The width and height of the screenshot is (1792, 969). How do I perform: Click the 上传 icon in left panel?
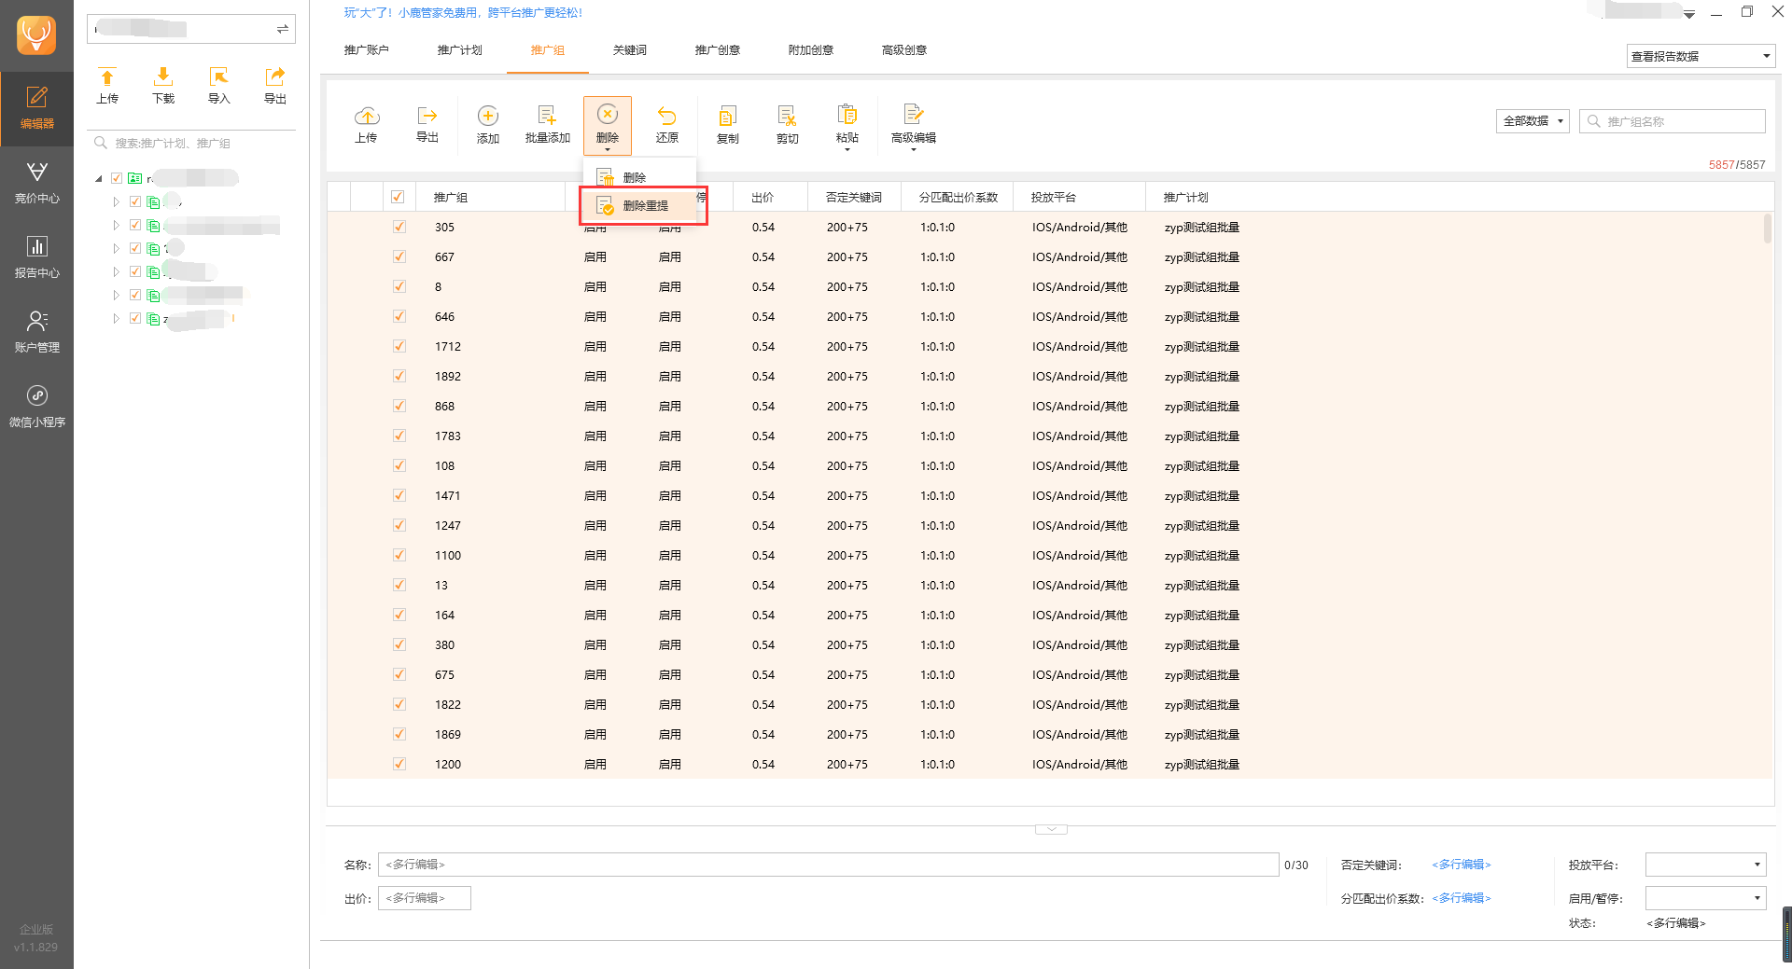point(107,86)
